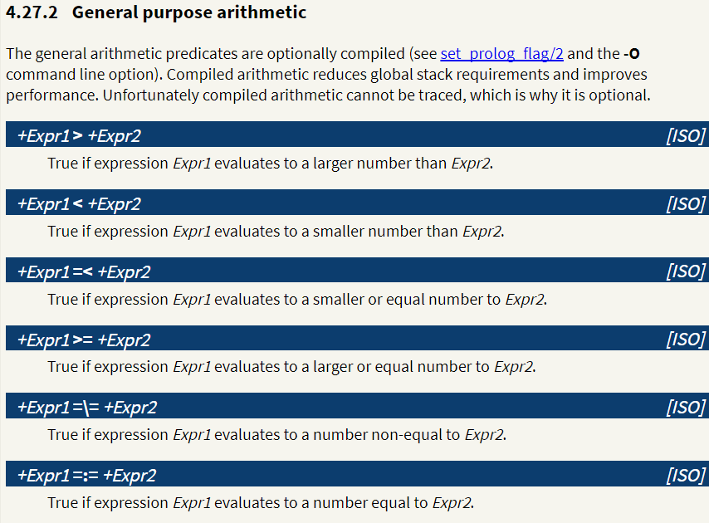Image resolution: width=709 pixels, height=523 pixels.
Task: Click the [ISO] tag of =\= predicate
Action: (x=686, y=408)
